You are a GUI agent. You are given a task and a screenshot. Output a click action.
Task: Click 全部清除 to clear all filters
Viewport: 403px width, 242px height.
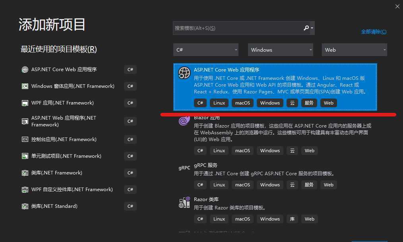(x=374, y=32)
